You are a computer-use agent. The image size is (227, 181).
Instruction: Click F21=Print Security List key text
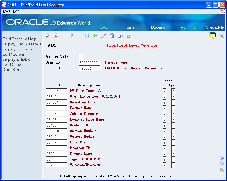[x=131, y=176]
